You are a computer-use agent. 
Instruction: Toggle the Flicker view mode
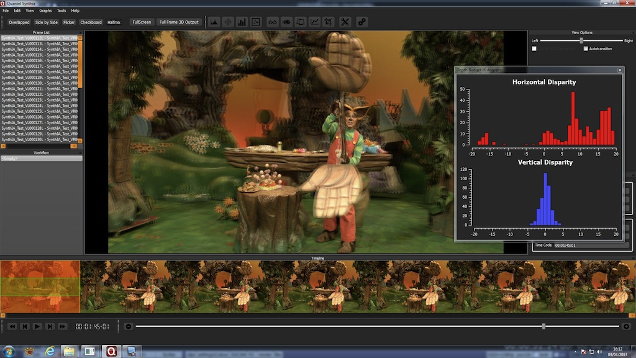69,22
